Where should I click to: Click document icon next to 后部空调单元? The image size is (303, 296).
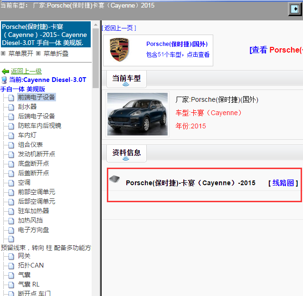(11, 202)
